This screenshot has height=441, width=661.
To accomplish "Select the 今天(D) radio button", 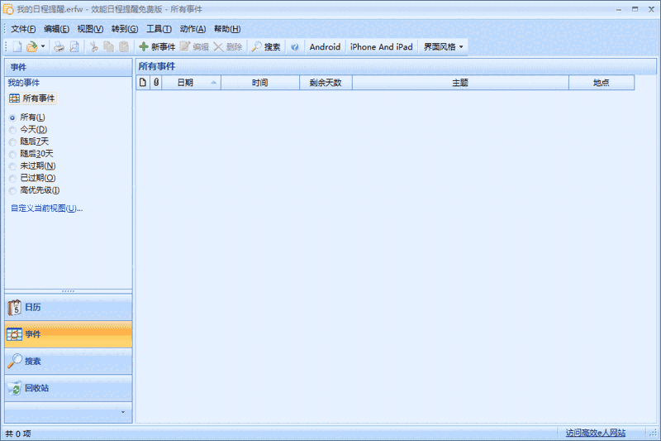I will click(x=12, y=130).
